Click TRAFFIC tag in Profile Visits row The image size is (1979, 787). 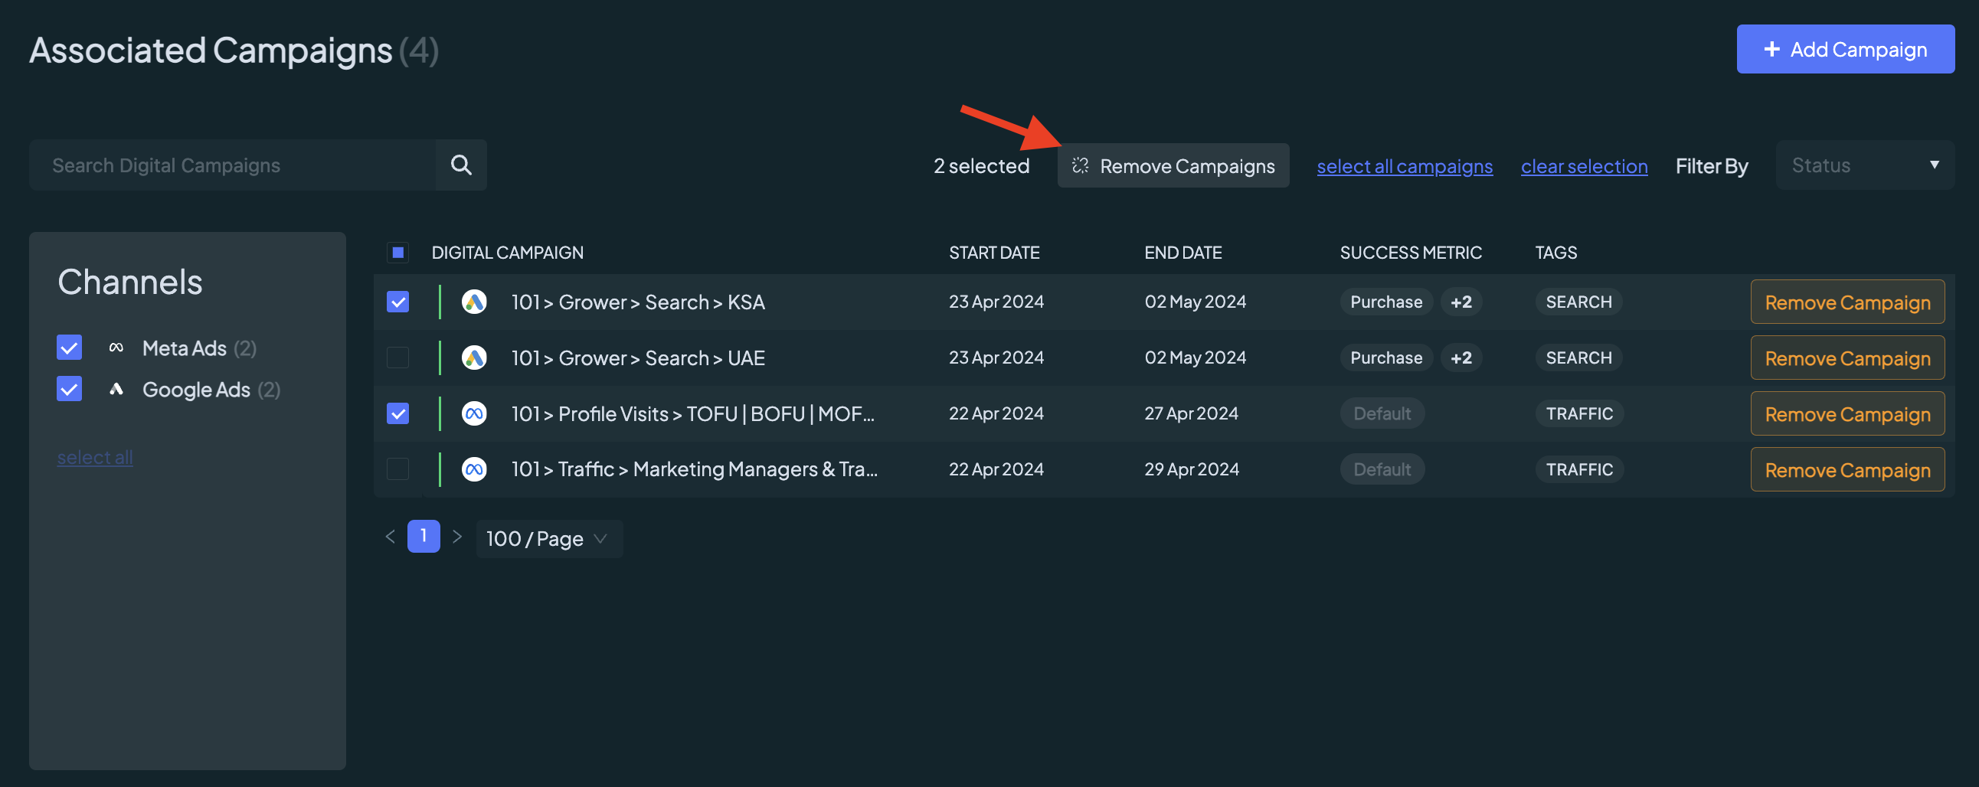pyautogui.click(x=1578, y=414)
